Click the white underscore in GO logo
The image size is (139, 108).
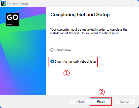(x=10, y=24)
